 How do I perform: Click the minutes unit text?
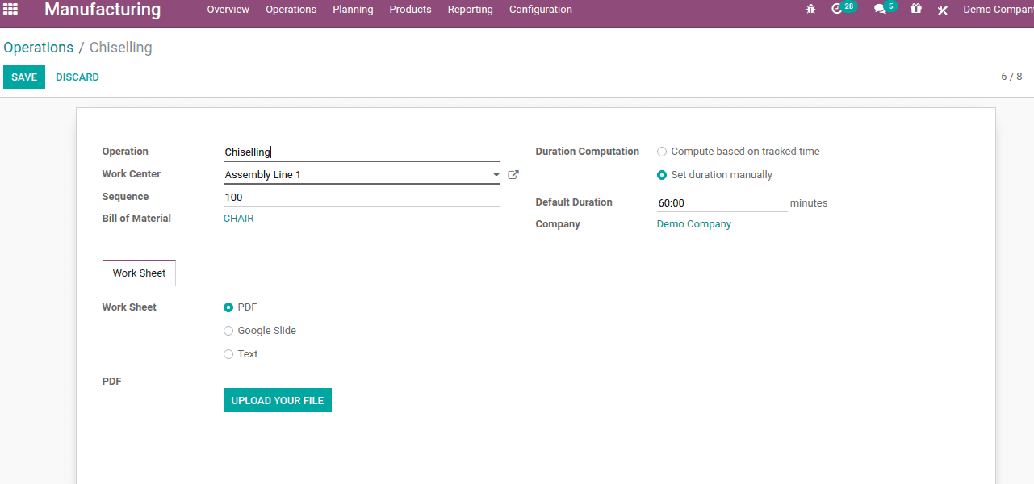[809, 203]
